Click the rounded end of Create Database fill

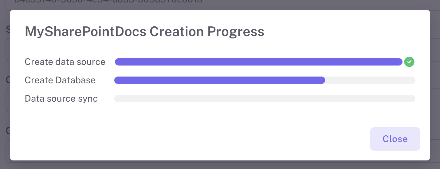[x=323, y=80]
